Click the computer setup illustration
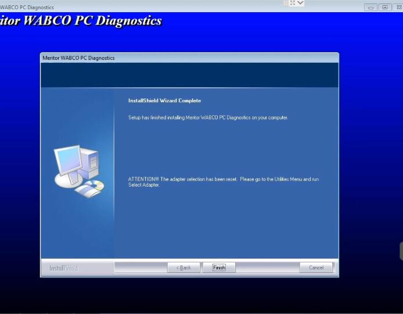Image resolution: width=403 pixels, height=314 pixels. pos(78,171)
